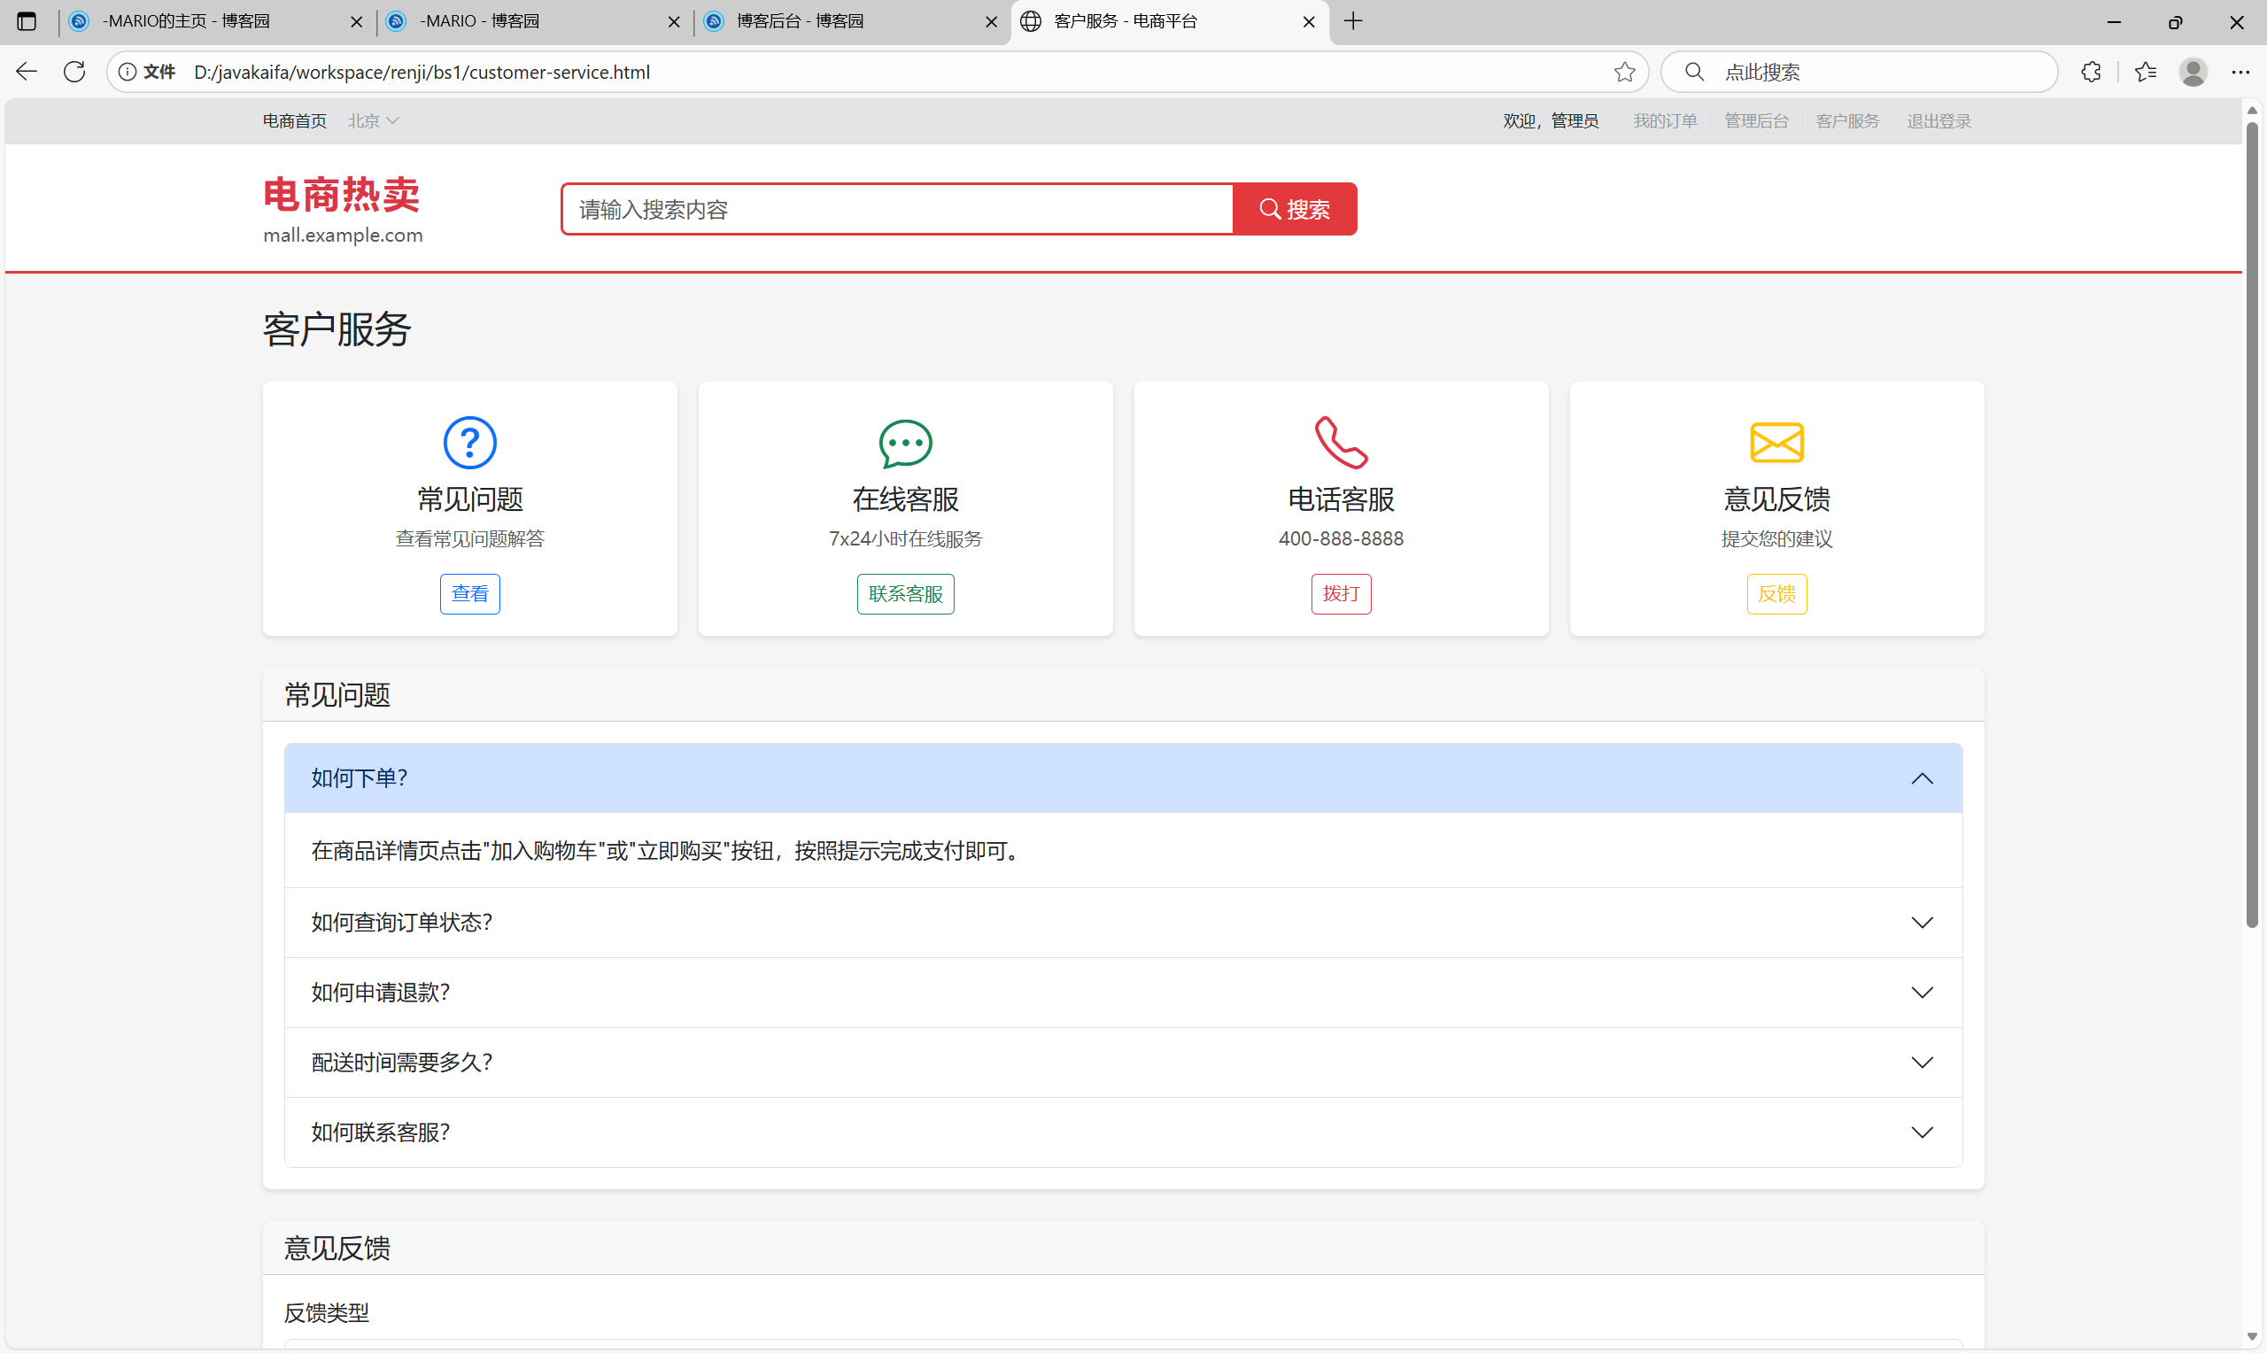Add page to favorites with star icon
This screenshot has height=1353, width=2267.
pyautogui.click(x=1624, y=72)
